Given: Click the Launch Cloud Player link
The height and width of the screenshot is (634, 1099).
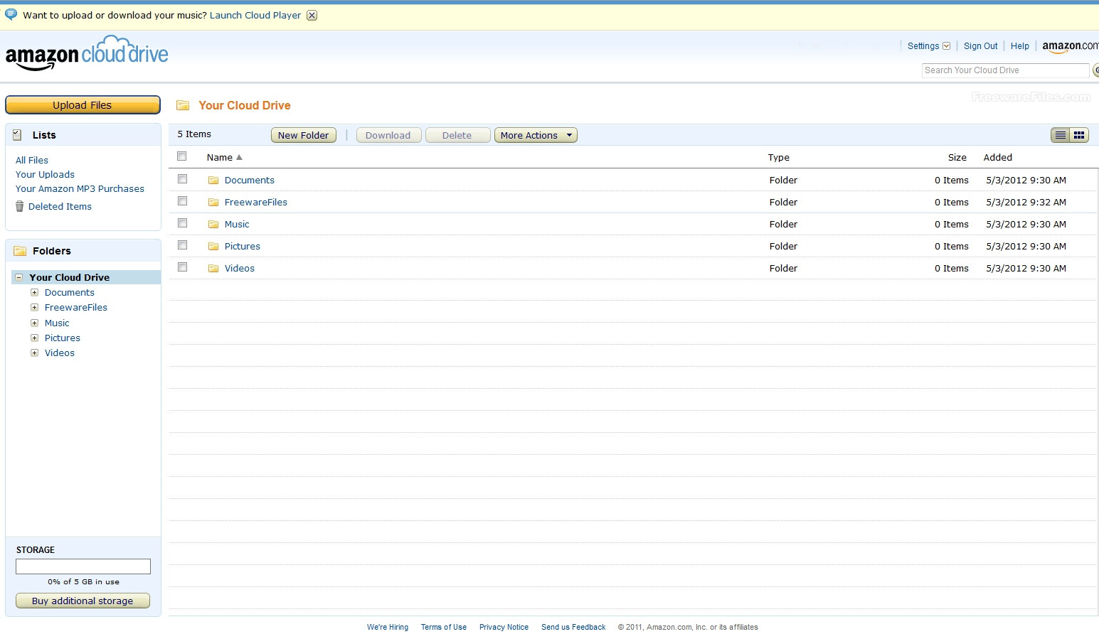Looking at the screenshot, I should (x=255, y=16).
